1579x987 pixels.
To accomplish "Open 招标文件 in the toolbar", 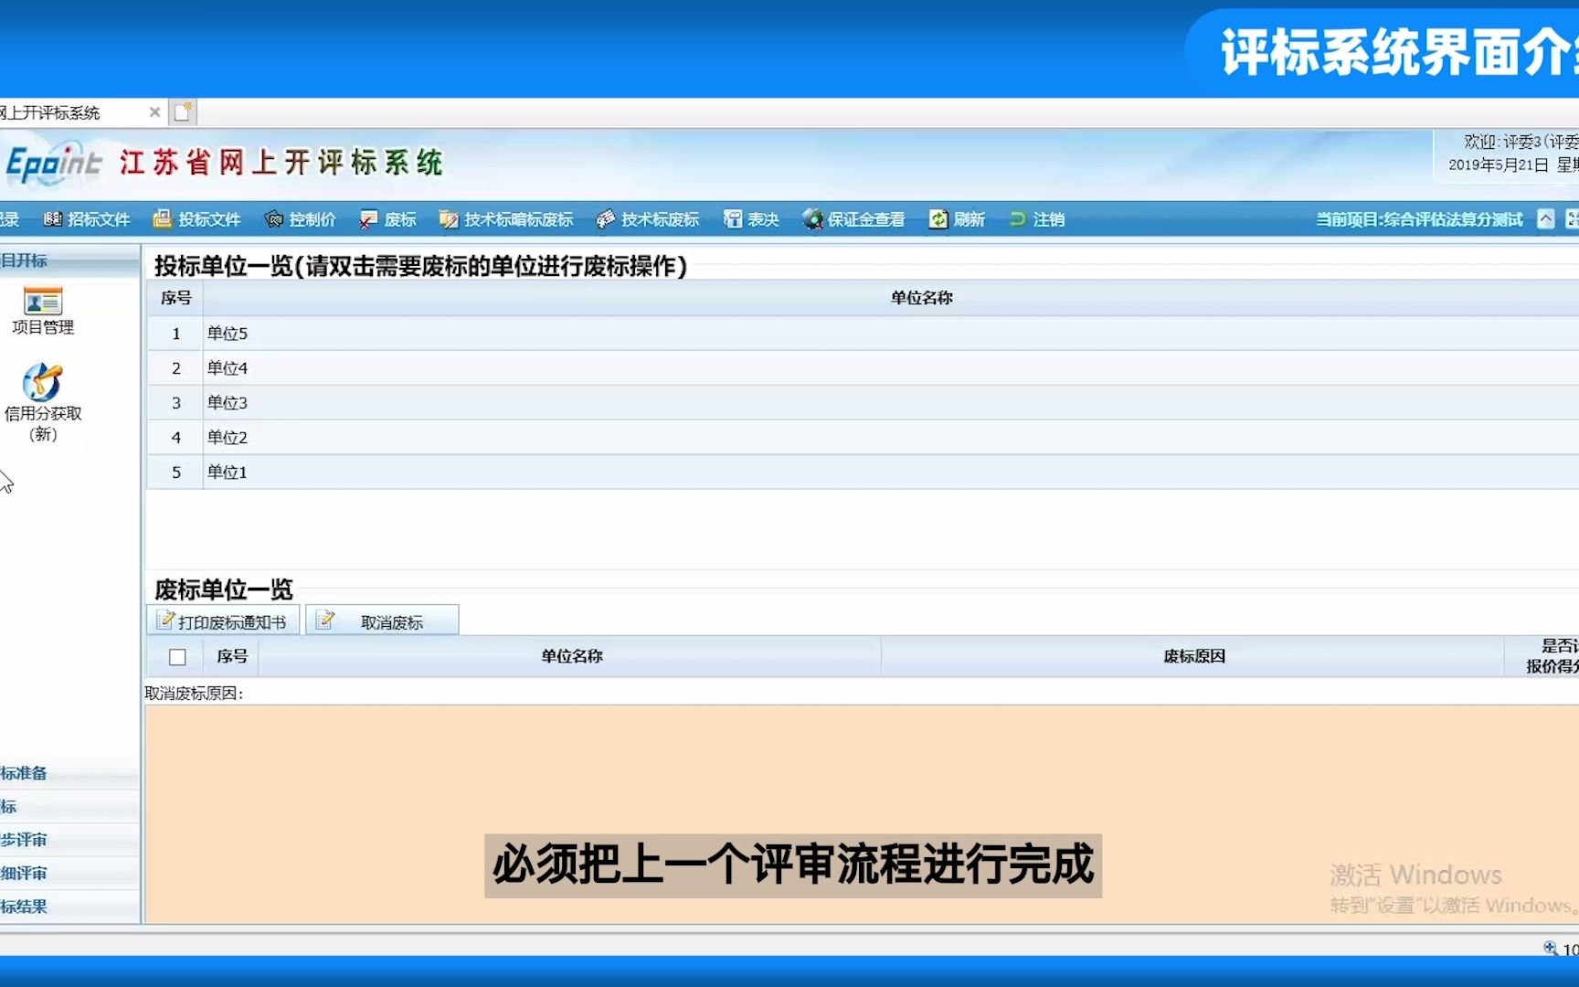I will (88, 219).
